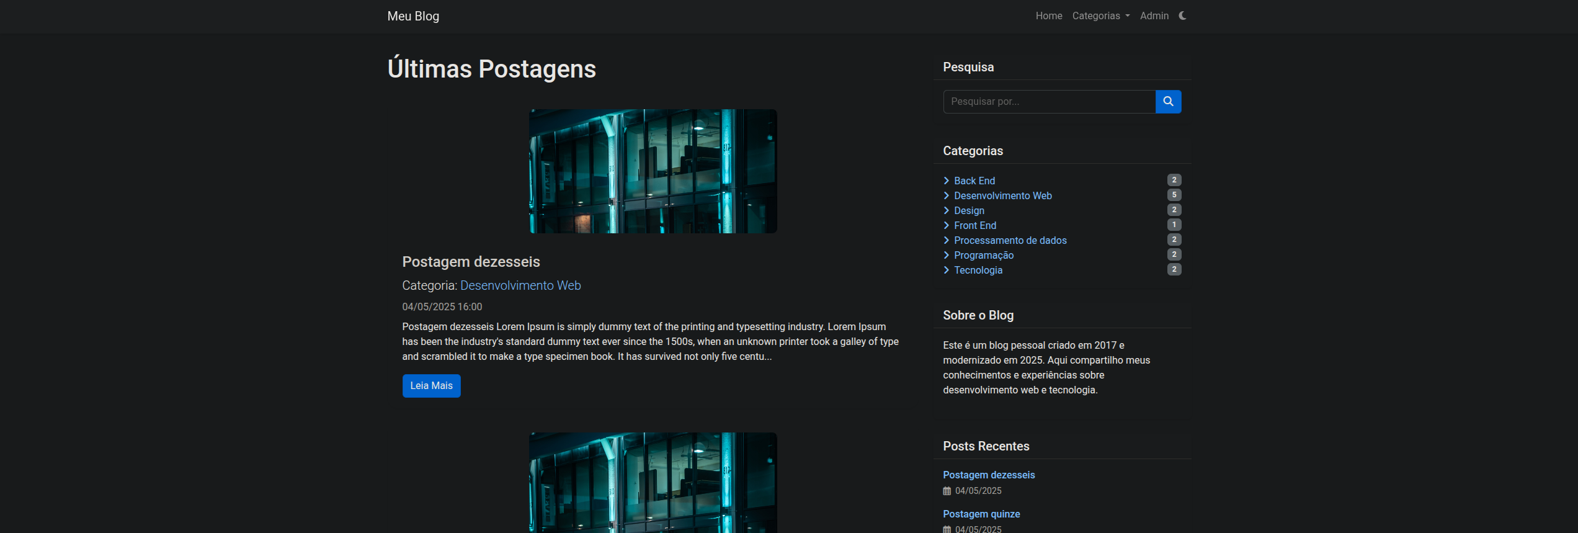Click post count badge for Desenvolvimento Web
The height and width of the screenshot is (533, 1578).
coord(1174,195)
